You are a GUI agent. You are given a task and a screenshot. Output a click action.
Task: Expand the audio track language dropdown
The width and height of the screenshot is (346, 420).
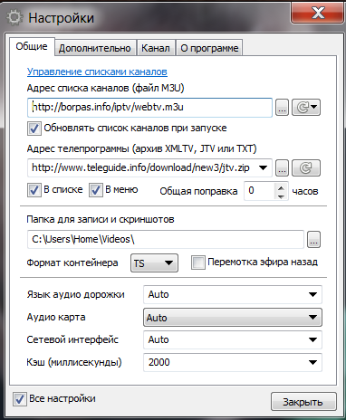(x=233, y=294)
